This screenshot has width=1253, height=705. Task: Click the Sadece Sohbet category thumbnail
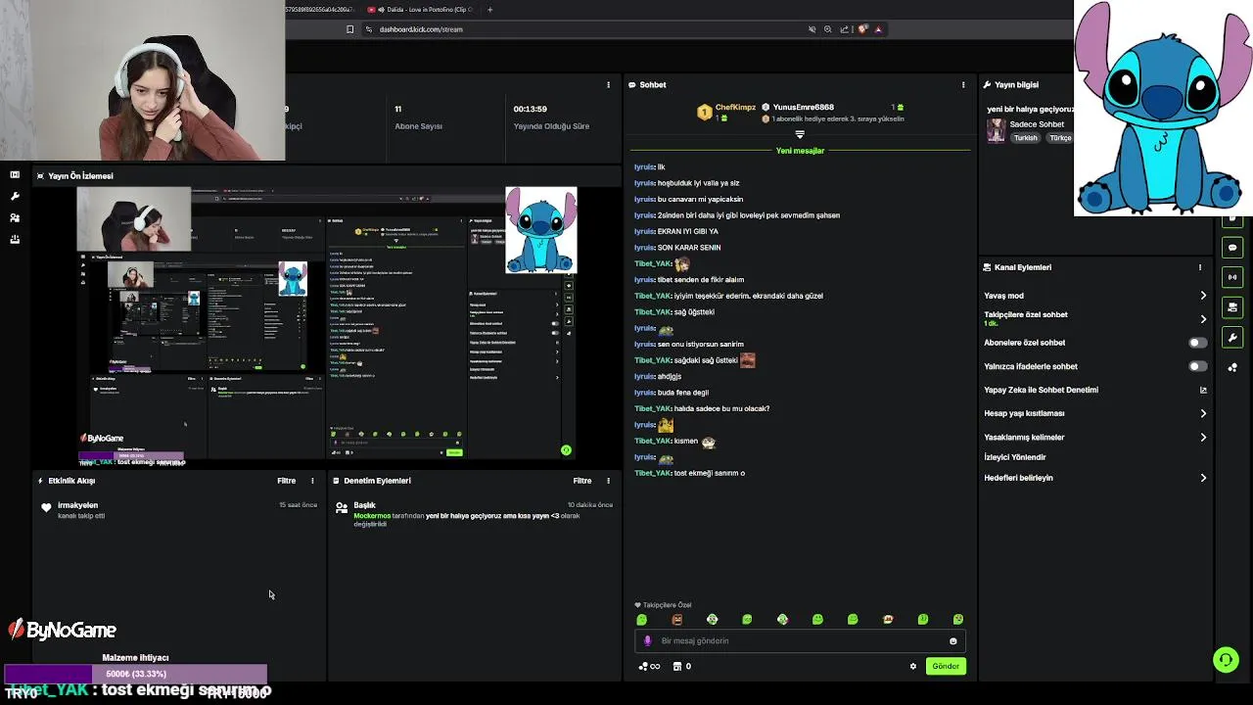(x=996, y=130)
